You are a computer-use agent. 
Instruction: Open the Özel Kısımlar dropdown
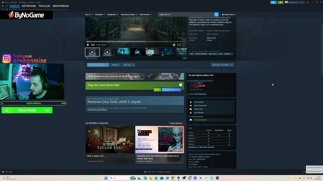click(x=146, y=15)
